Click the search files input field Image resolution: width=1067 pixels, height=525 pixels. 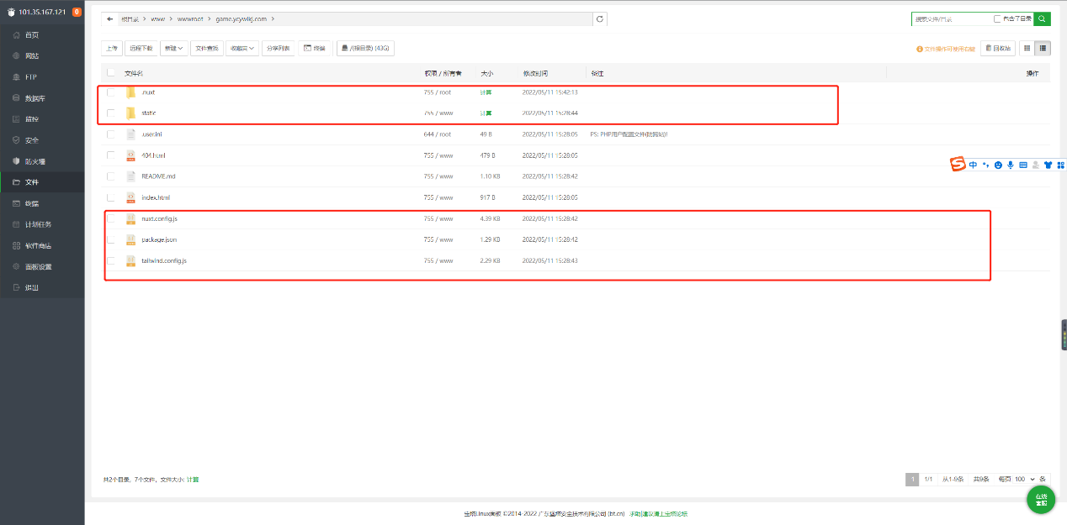pyautogui.click(x=951, y=18)
